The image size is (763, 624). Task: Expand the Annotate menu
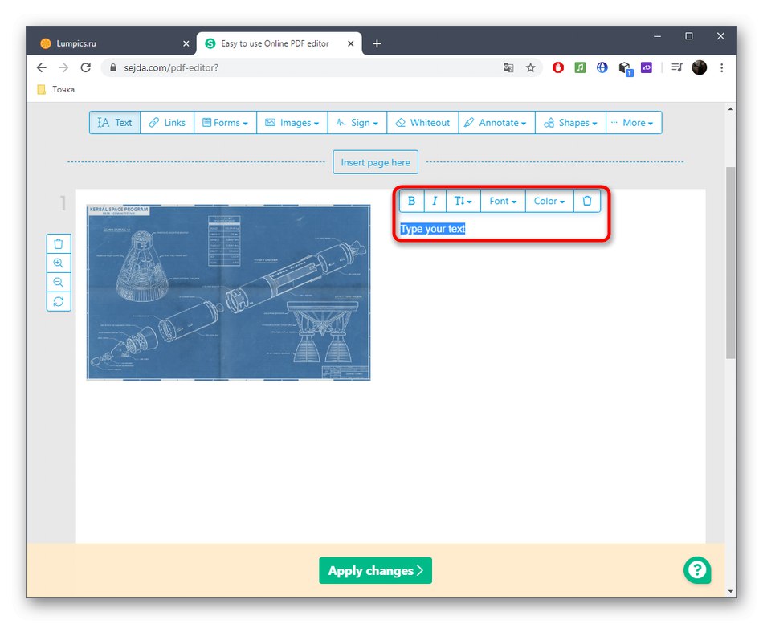coord(496,122)
